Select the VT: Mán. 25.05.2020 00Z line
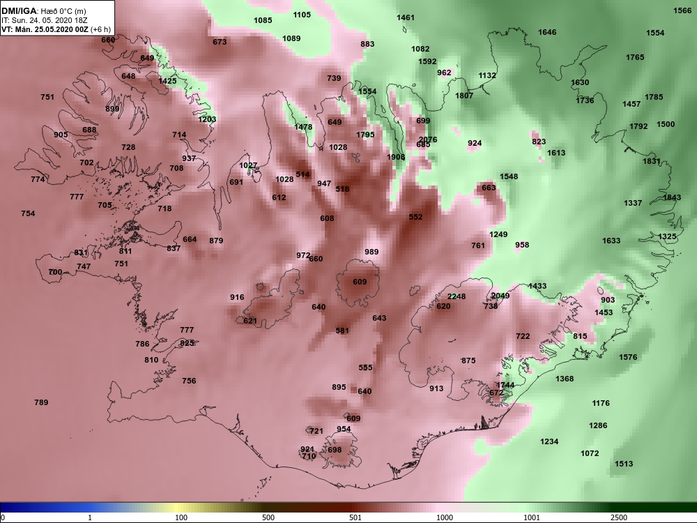This screenshot has width=697, height=523. [x=45, y=29]
